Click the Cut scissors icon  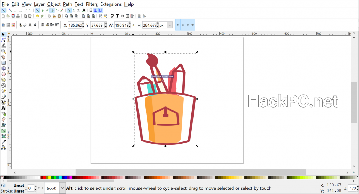click(x=54, y=16)
